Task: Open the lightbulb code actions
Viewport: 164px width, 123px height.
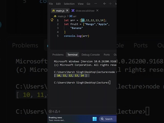Action: tap(52, 20)
